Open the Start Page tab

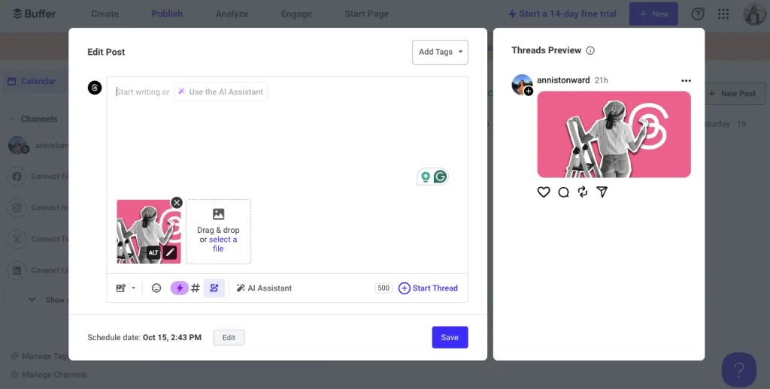366,14
